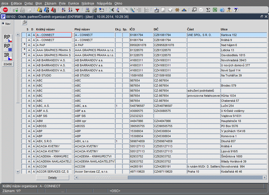The image size is (269, 195).
Task: Open the Dotaz menu
Action: coord(29,3)
